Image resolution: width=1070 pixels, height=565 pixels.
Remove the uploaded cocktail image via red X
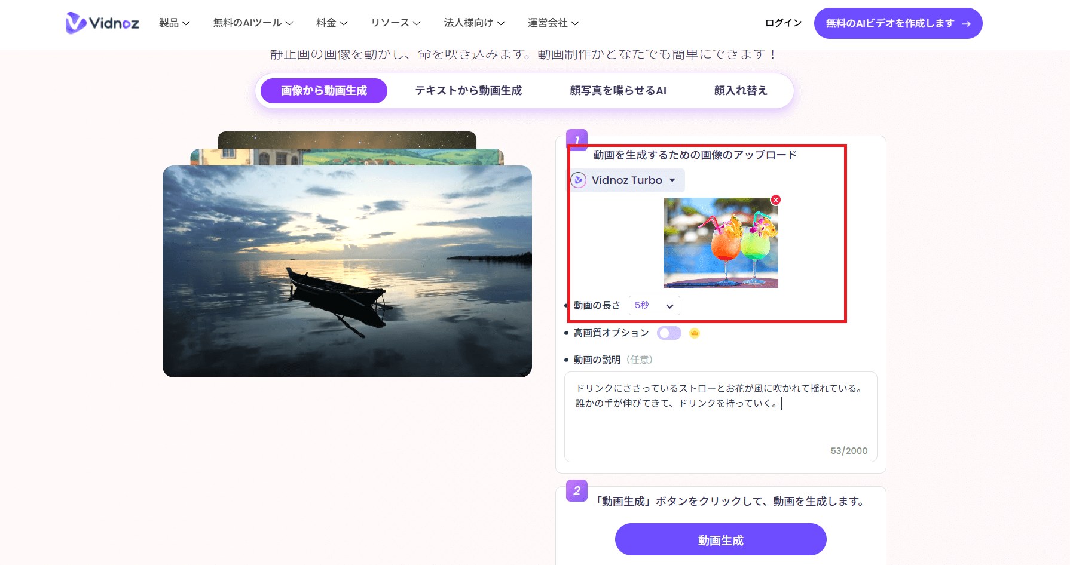coord(775,199)
